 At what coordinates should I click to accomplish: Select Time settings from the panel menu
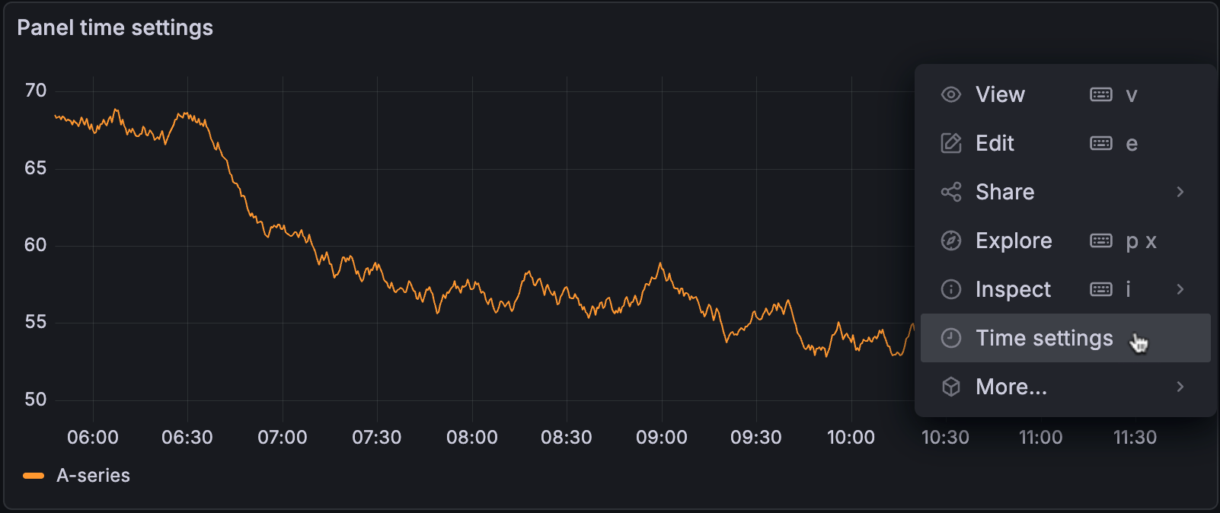1044,338
